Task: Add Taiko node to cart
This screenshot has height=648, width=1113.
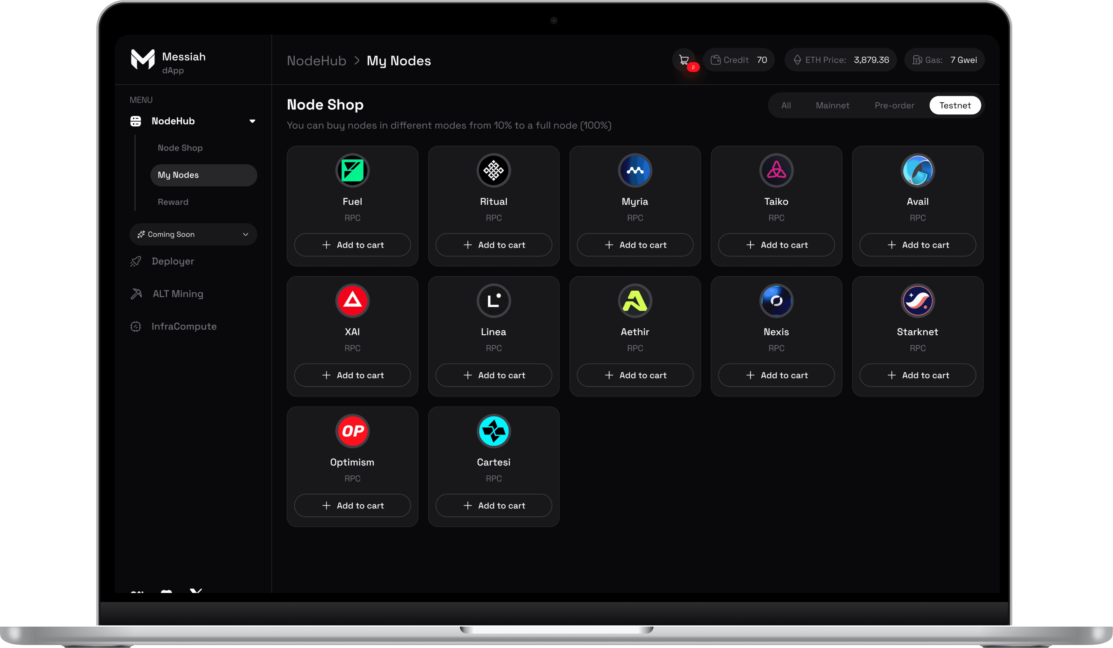Action: 776,245
